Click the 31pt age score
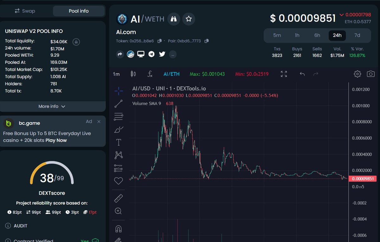The height and width of the screenshot is (242, 380). (72, 212)
